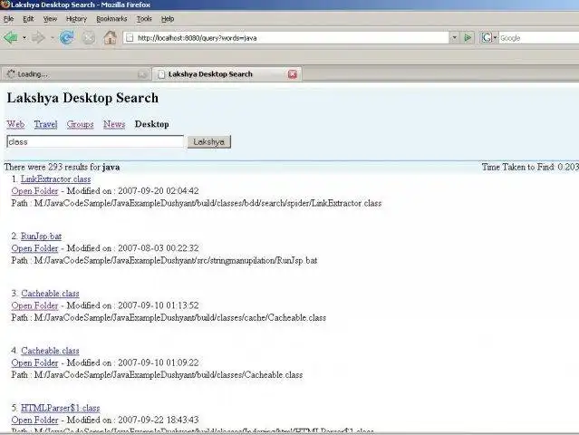
Task: Click Open Folder for LinkExtractor.class
Action: click(34, 191)
